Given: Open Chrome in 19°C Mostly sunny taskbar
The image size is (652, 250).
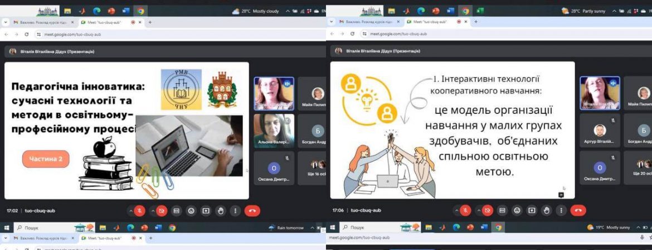Looking at the screenshot, I should (x=498, y=227).
